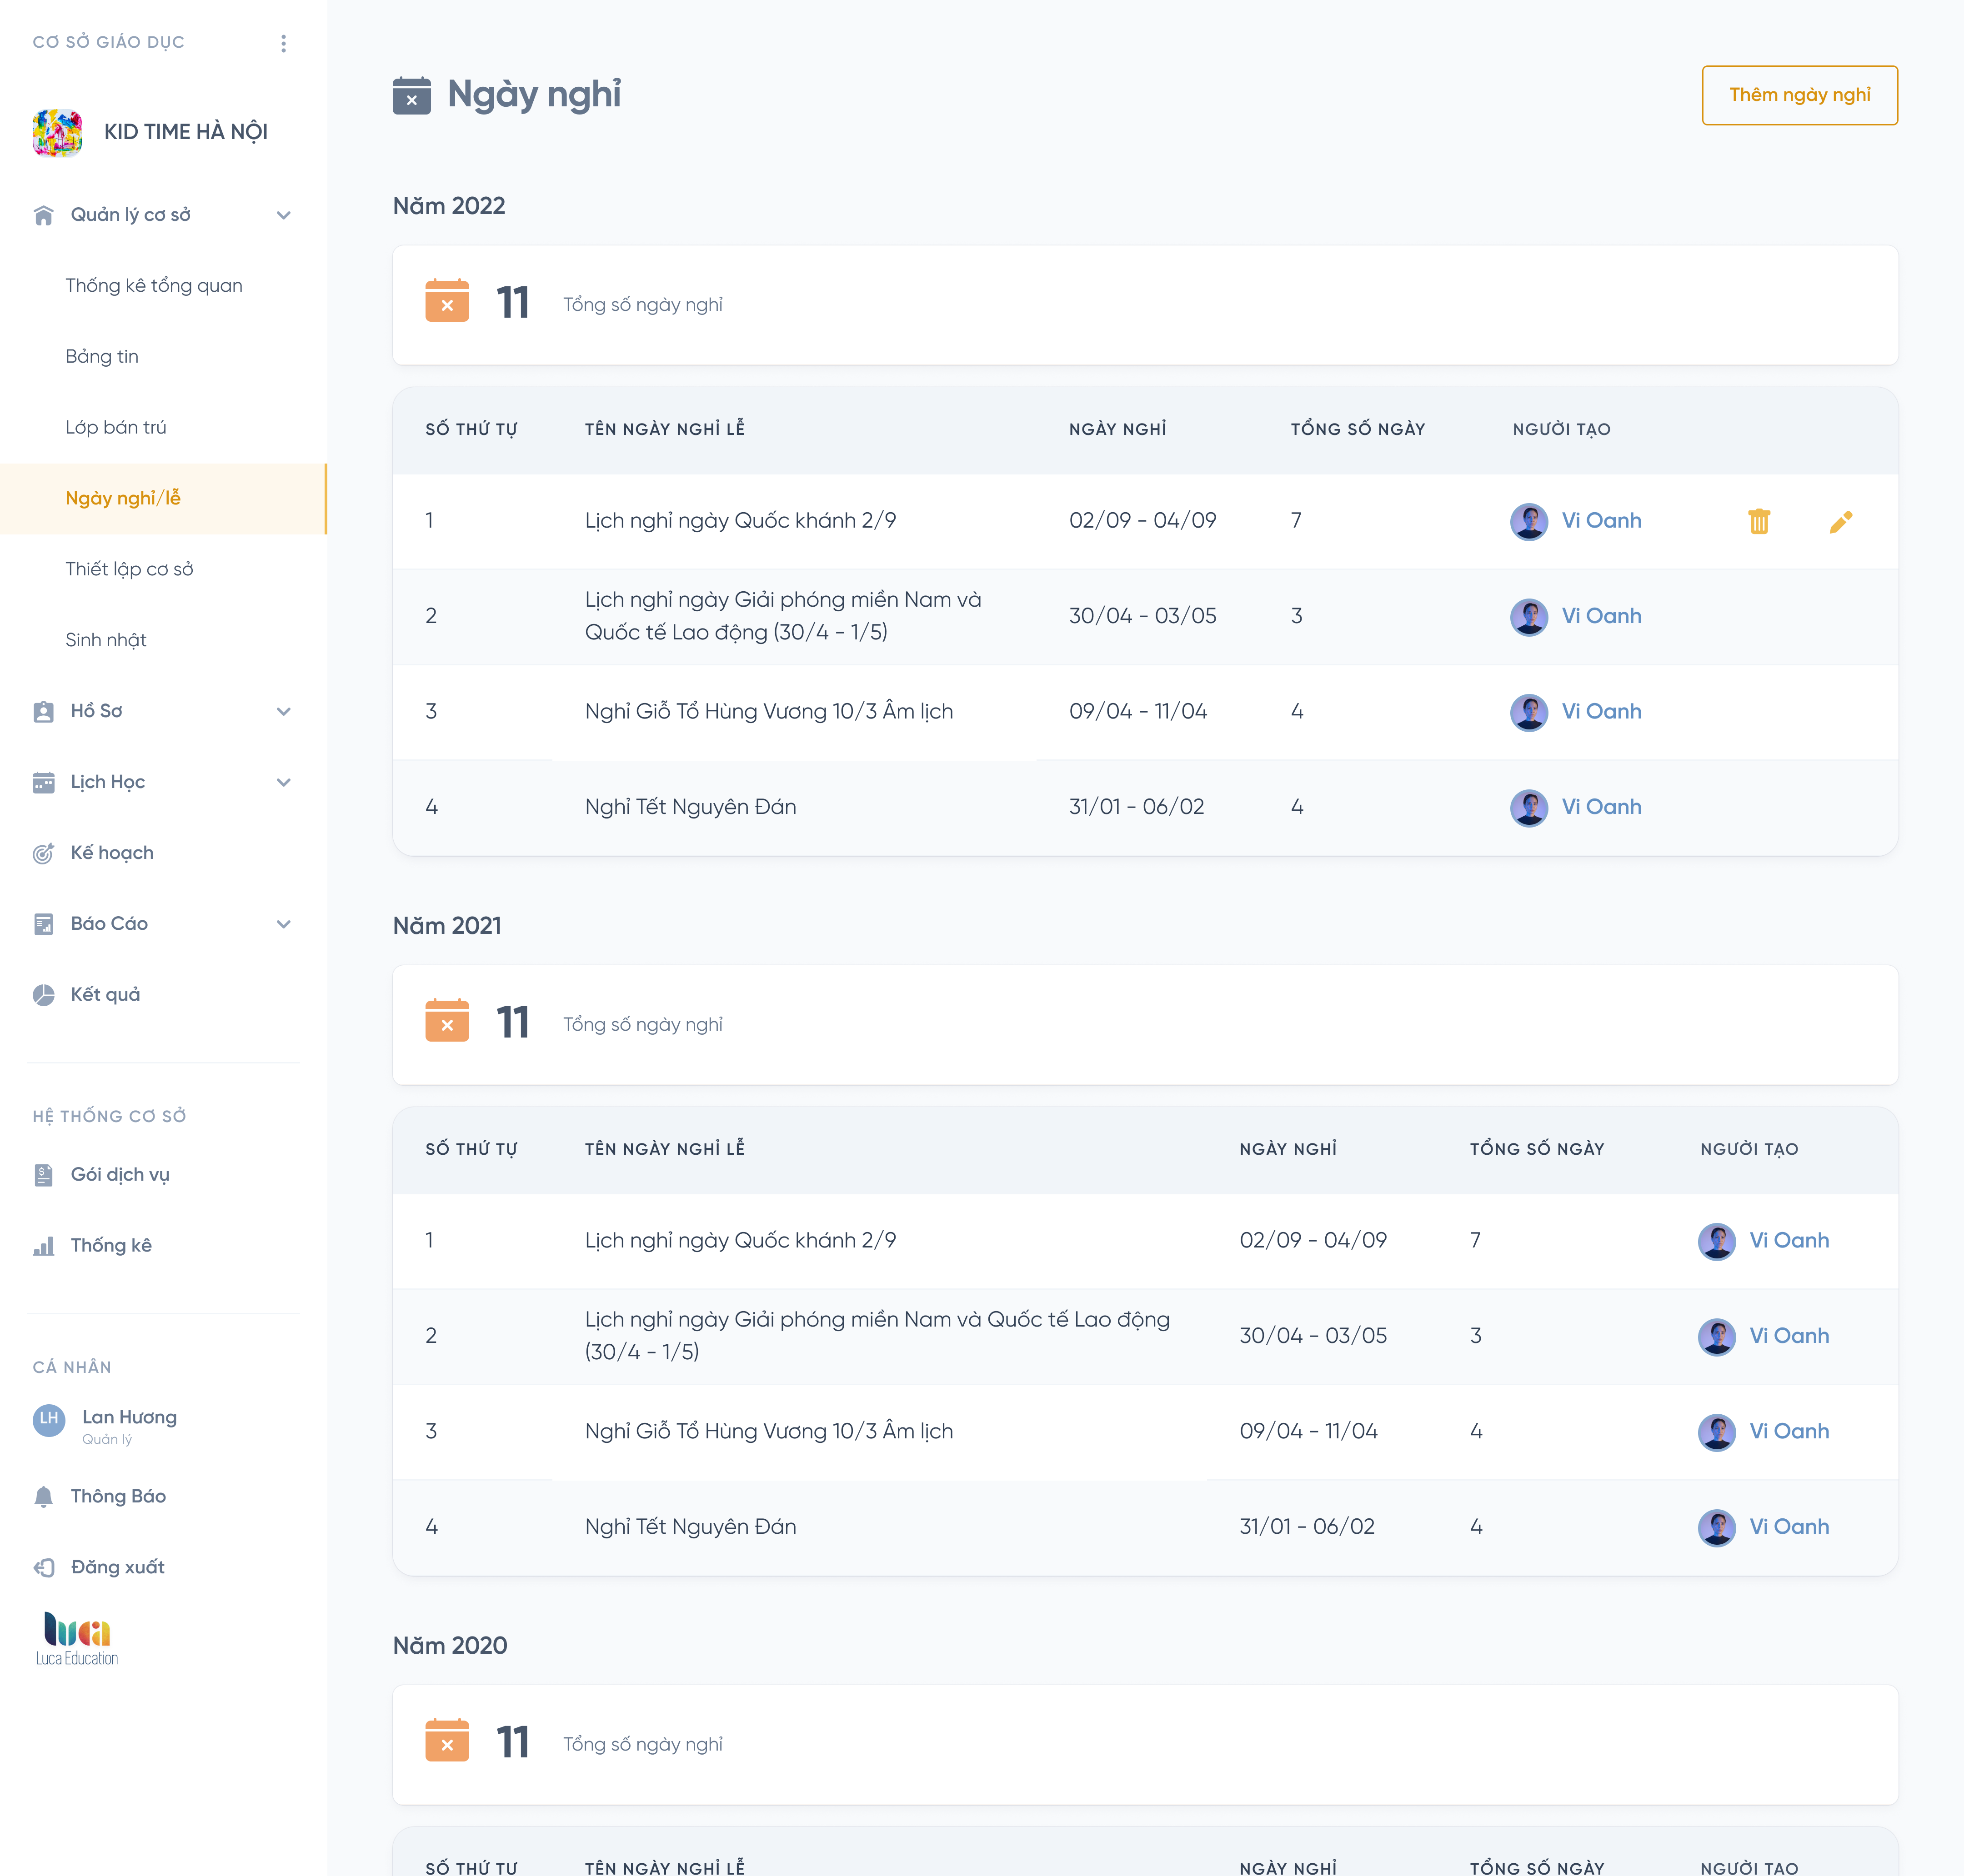Click the Thông Báo bell icon

click(43, 1496)
